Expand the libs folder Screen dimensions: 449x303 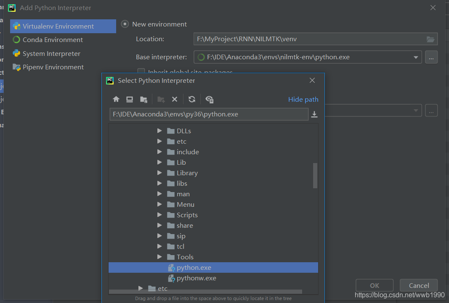159,183
